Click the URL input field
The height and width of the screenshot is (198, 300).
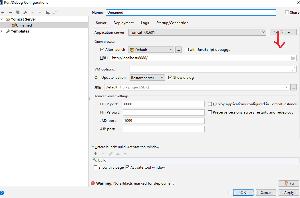[x=204, y=58]
